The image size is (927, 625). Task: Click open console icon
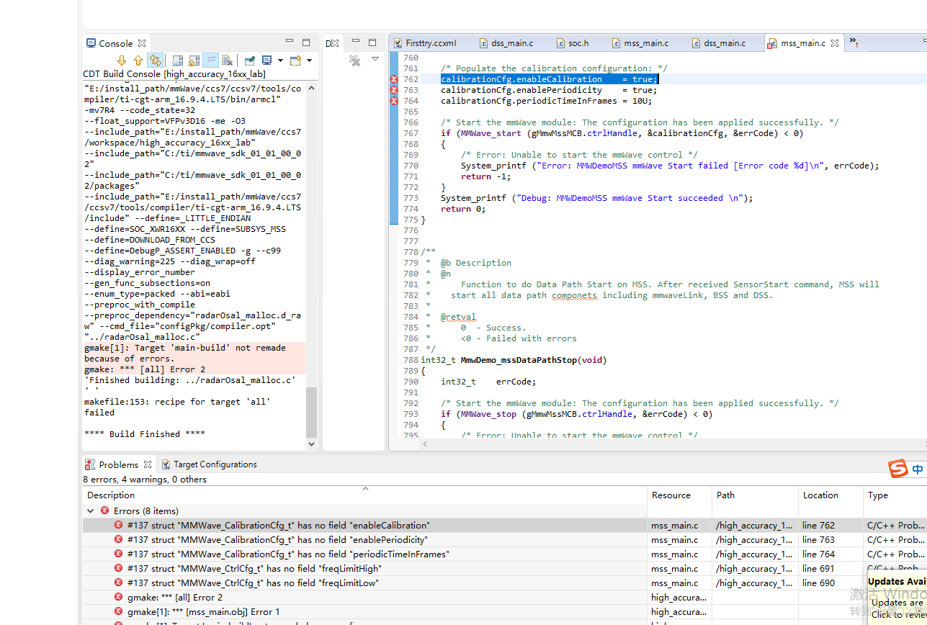[x=295, y=60]
